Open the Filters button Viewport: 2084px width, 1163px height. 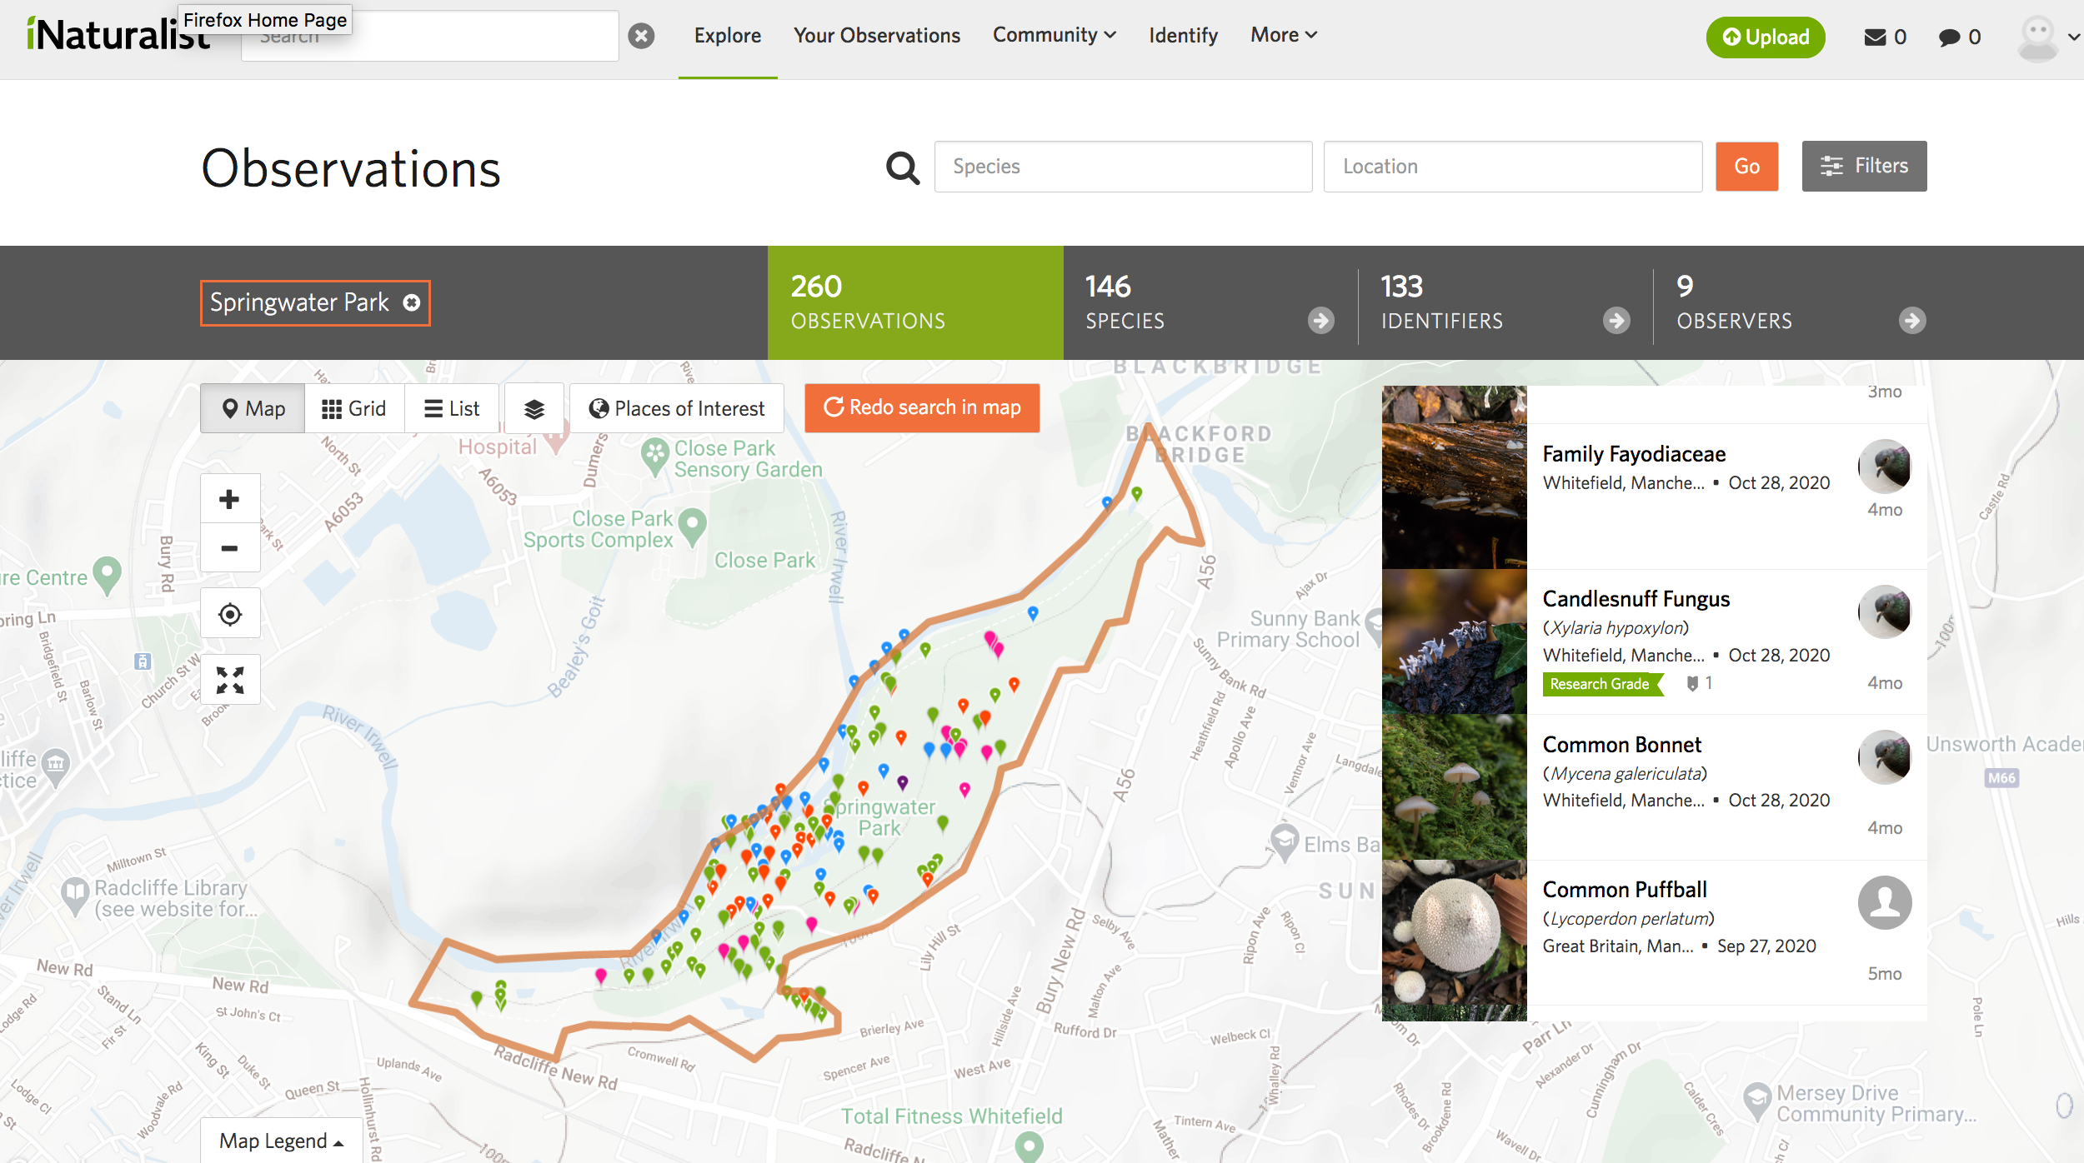coord(1864,166)
